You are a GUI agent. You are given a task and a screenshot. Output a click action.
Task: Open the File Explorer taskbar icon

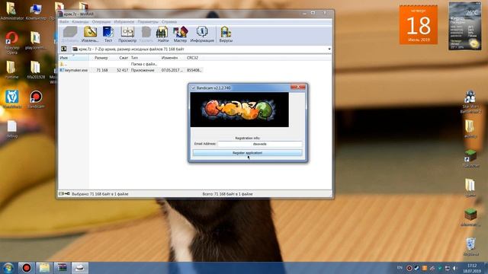coord(44,268)
